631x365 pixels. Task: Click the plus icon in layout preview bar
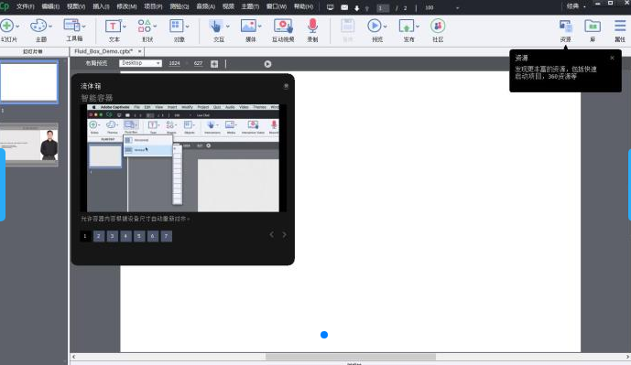(214, 64)
